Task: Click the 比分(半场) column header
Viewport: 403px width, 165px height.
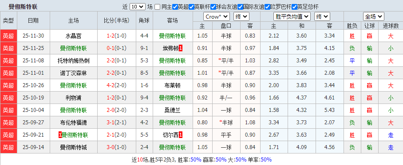Action: click(117, 20)
